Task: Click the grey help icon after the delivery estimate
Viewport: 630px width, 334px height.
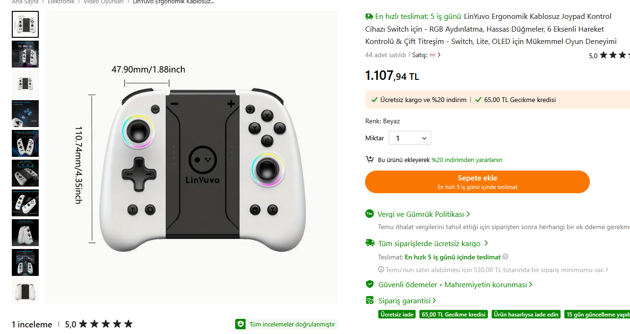Action: 505,257
